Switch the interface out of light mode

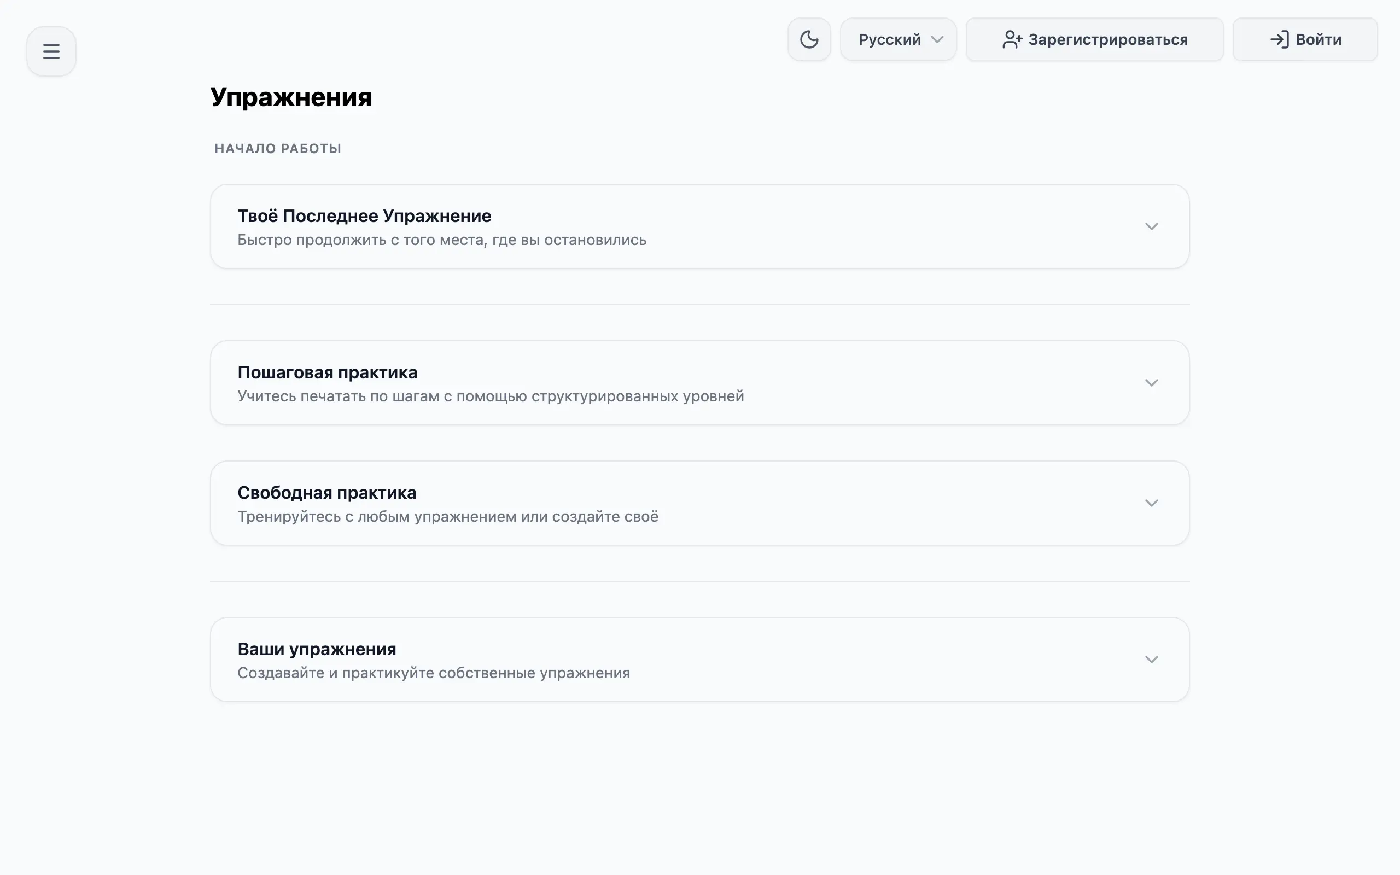click(x=809, y=39)
